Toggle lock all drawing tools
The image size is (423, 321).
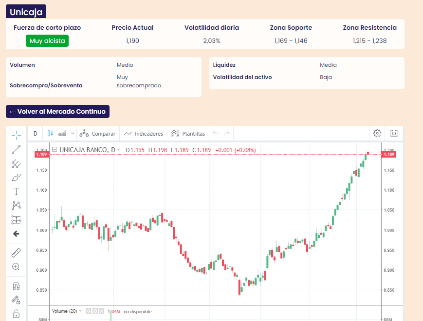coord(16,314)
